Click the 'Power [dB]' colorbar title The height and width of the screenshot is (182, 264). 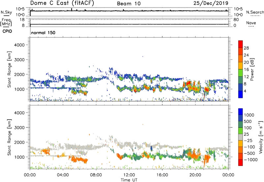[x=252, y=69]
